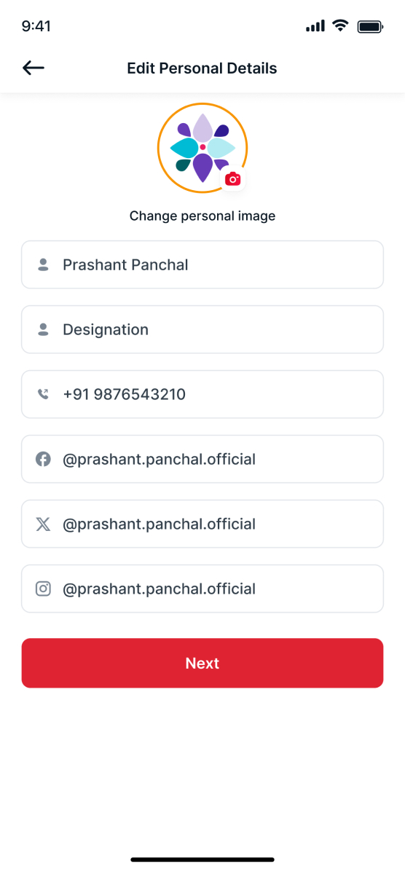This screenshot has height=877, width=405.
Task: Tap the Wi-Fi status icon
Action: (x=340, y=26)
